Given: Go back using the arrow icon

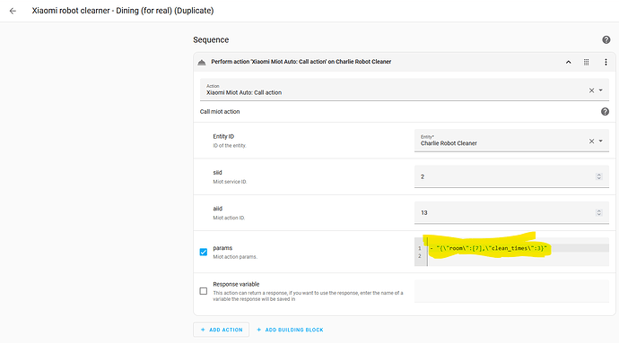Looking at the screenshot, I should coord(13,11).
